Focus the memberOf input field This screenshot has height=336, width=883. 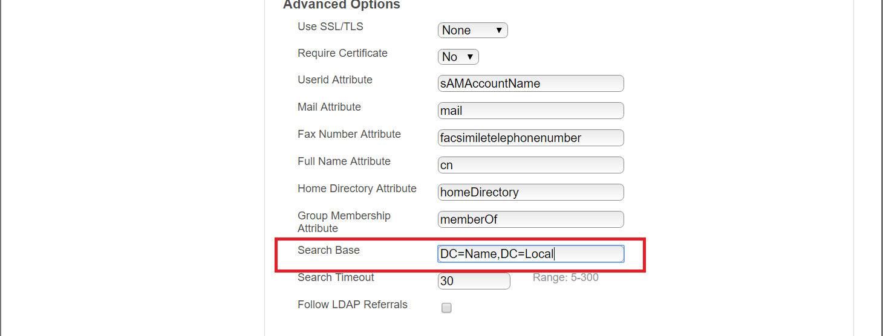pos(530,219)
